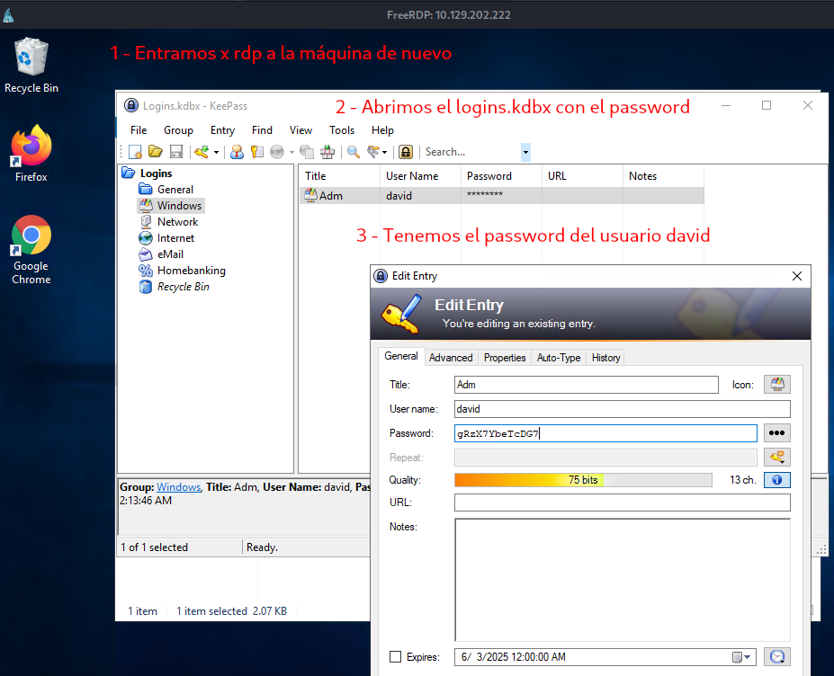Click the toolbar Search field
834x676 pixels.
click(x=471, y=152)
